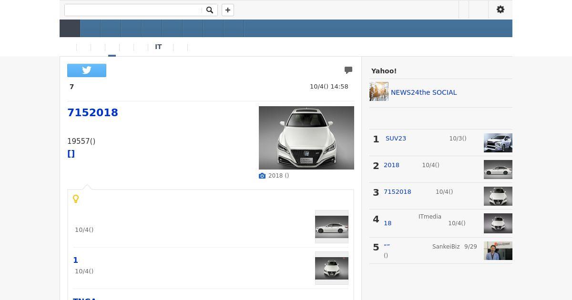Click the Yahoo! sidebar heading
This screenshot has width=572, height=300.
[384, 71]
